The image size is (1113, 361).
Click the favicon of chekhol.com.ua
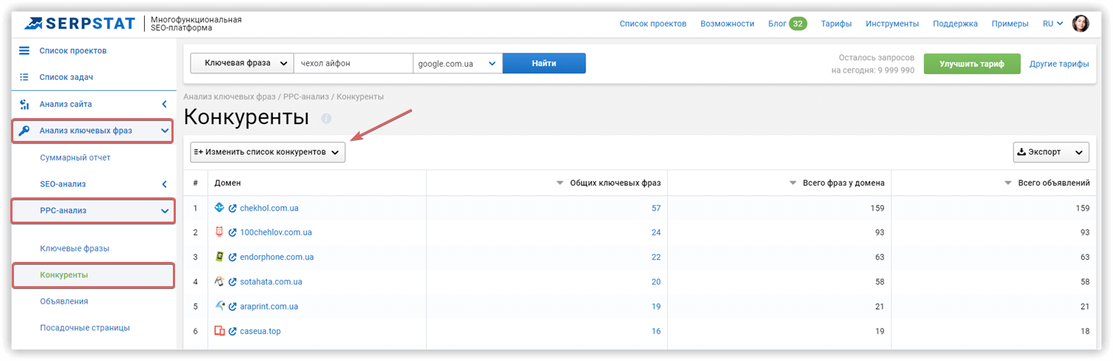219,208
